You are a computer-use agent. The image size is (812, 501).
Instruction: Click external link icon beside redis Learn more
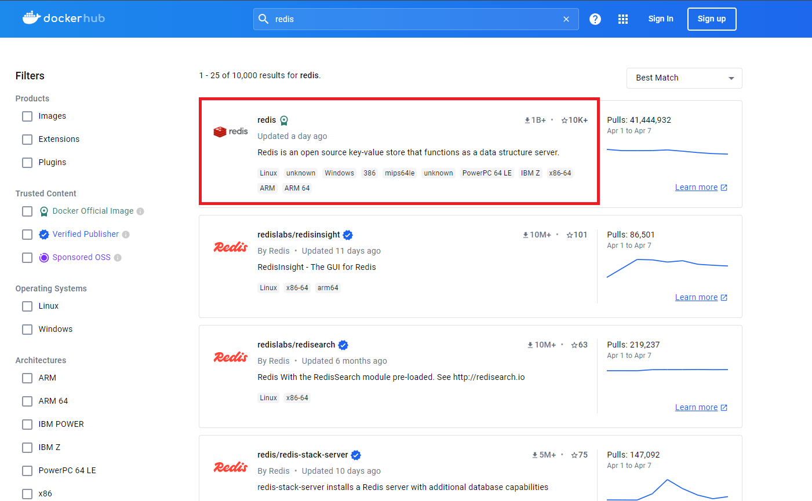[724, 188]
